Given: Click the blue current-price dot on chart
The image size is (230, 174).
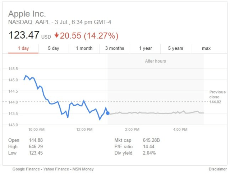Looking at the screenshot, I should (108, 113).
